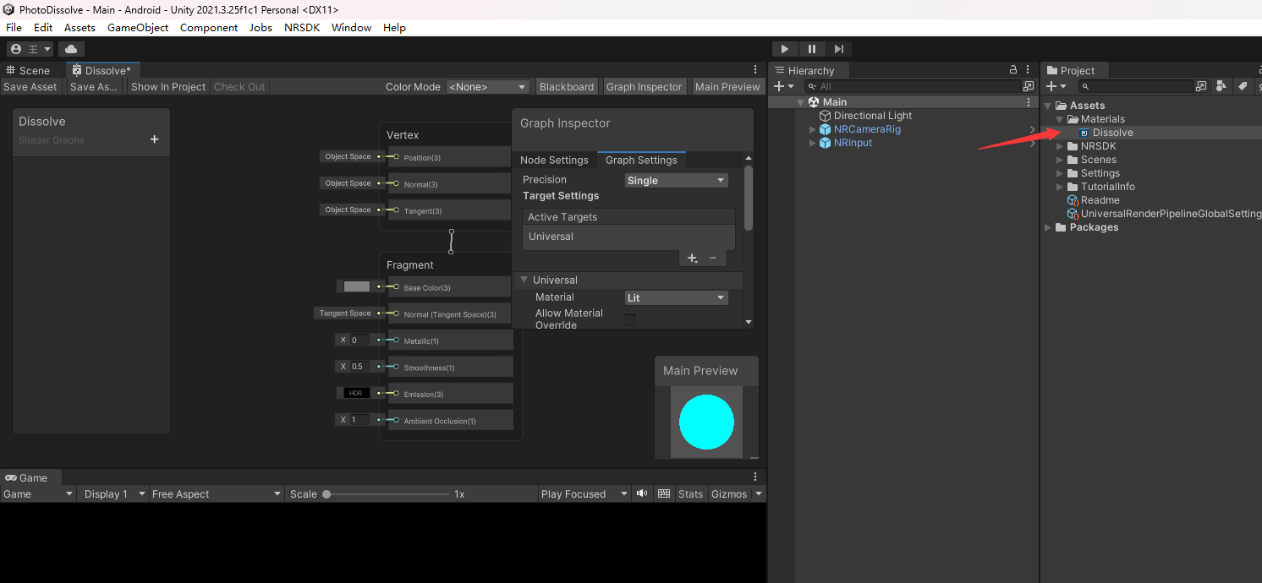Switch to the Node Settings tab
This screenshot has height=583, width=1262.
554,160
